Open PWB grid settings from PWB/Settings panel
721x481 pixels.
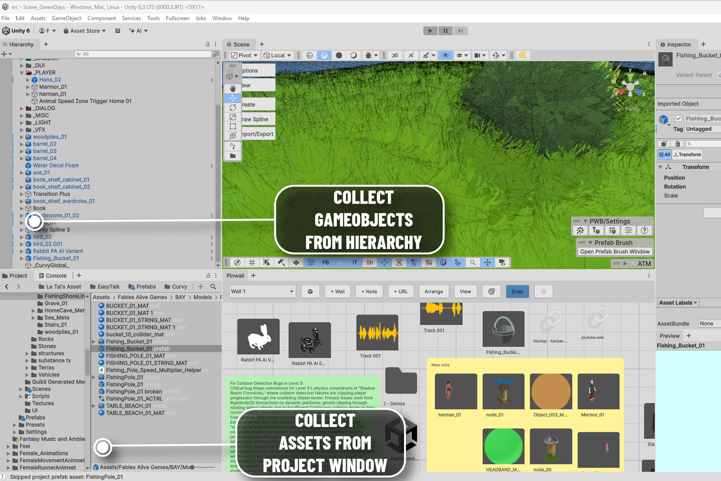[x=612, y=230]
